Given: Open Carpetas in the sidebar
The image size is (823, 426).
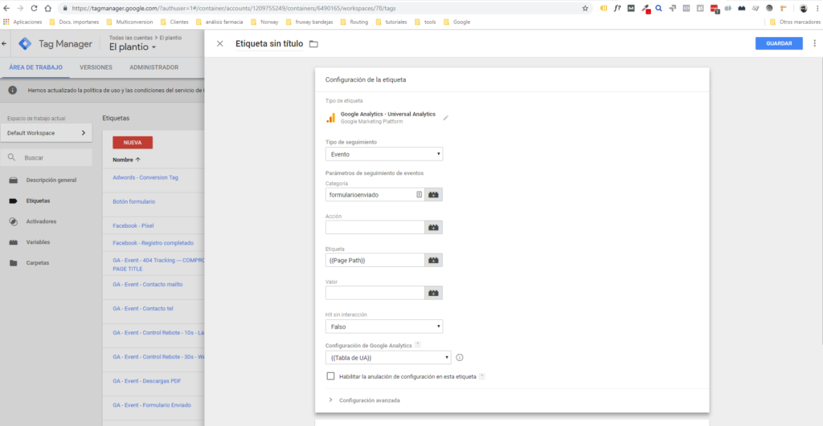Looking at the screenshot, I should click(x=37, y=263).
